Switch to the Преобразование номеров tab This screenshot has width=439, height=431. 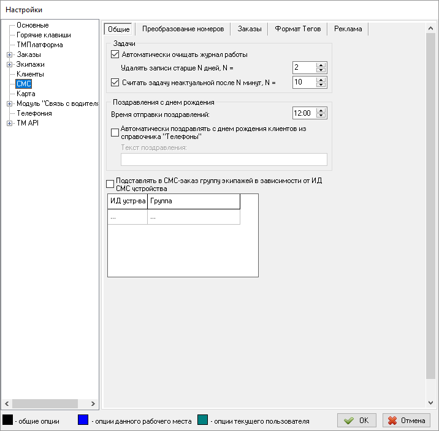[x=183, y=29]
